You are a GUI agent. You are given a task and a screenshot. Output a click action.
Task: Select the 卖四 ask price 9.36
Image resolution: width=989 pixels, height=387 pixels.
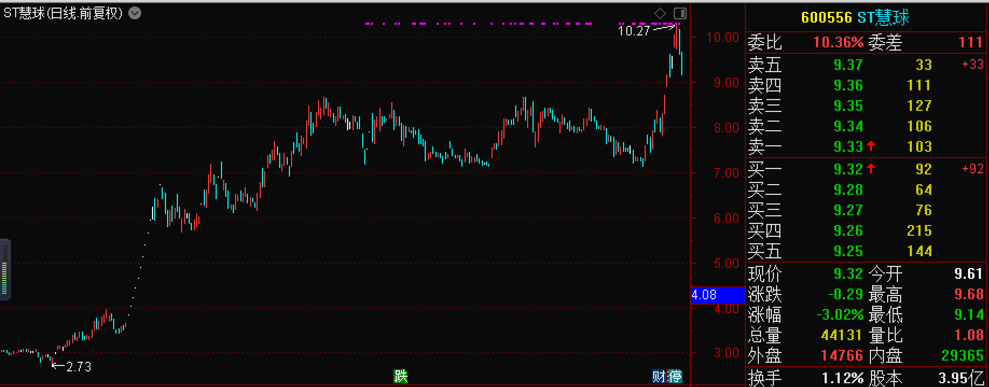pos(848,85)
